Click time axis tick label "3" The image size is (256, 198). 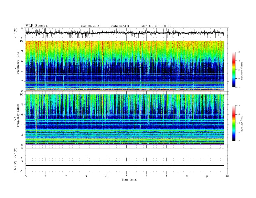click(x=86, y=176)
